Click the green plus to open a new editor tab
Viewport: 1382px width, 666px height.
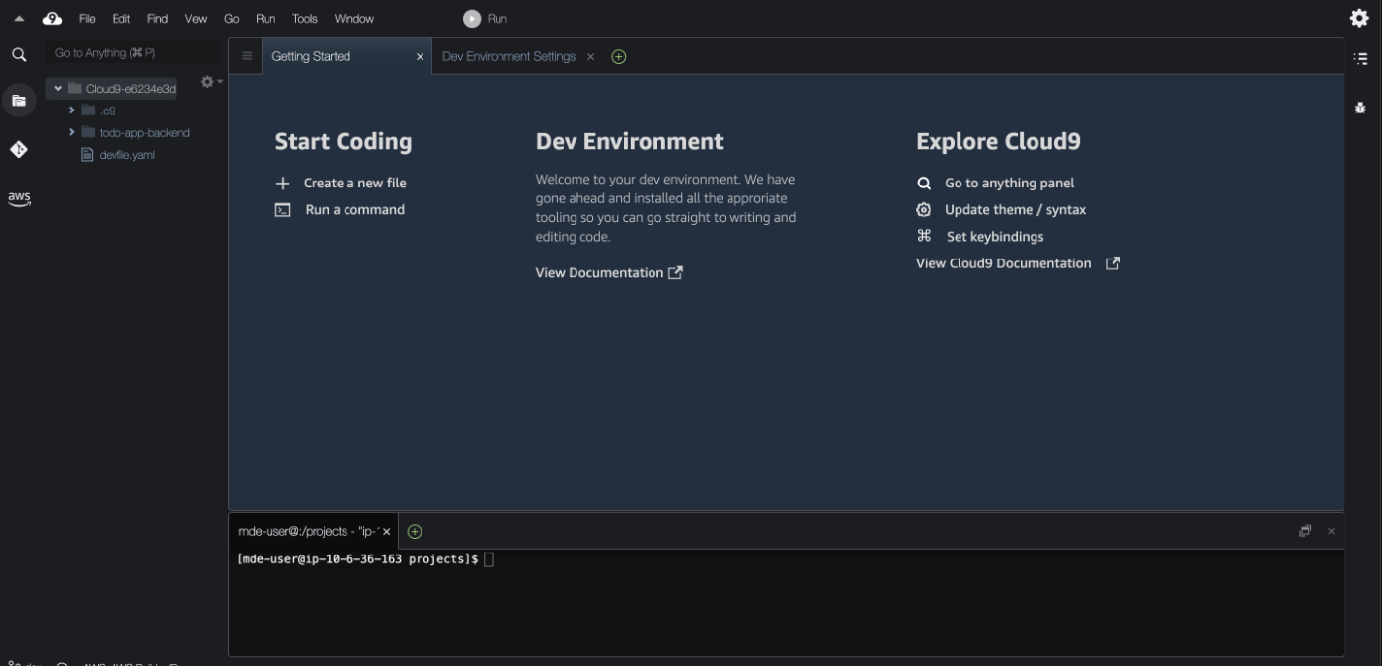619,56
